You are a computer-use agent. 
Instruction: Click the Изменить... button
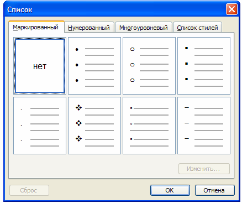[204, 169]
